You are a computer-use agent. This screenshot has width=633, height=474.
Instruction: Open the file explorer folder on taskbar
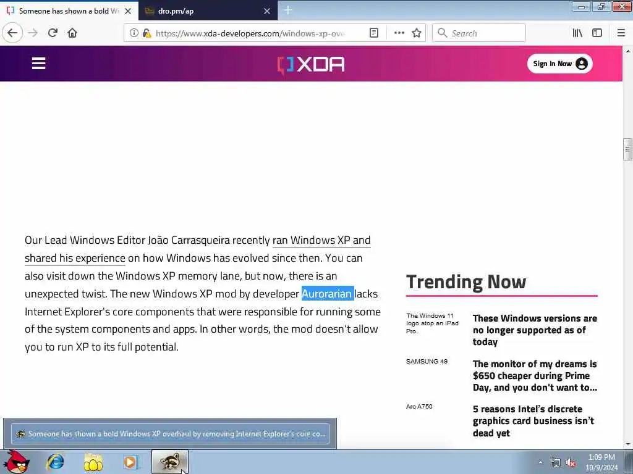pos(93,462)
